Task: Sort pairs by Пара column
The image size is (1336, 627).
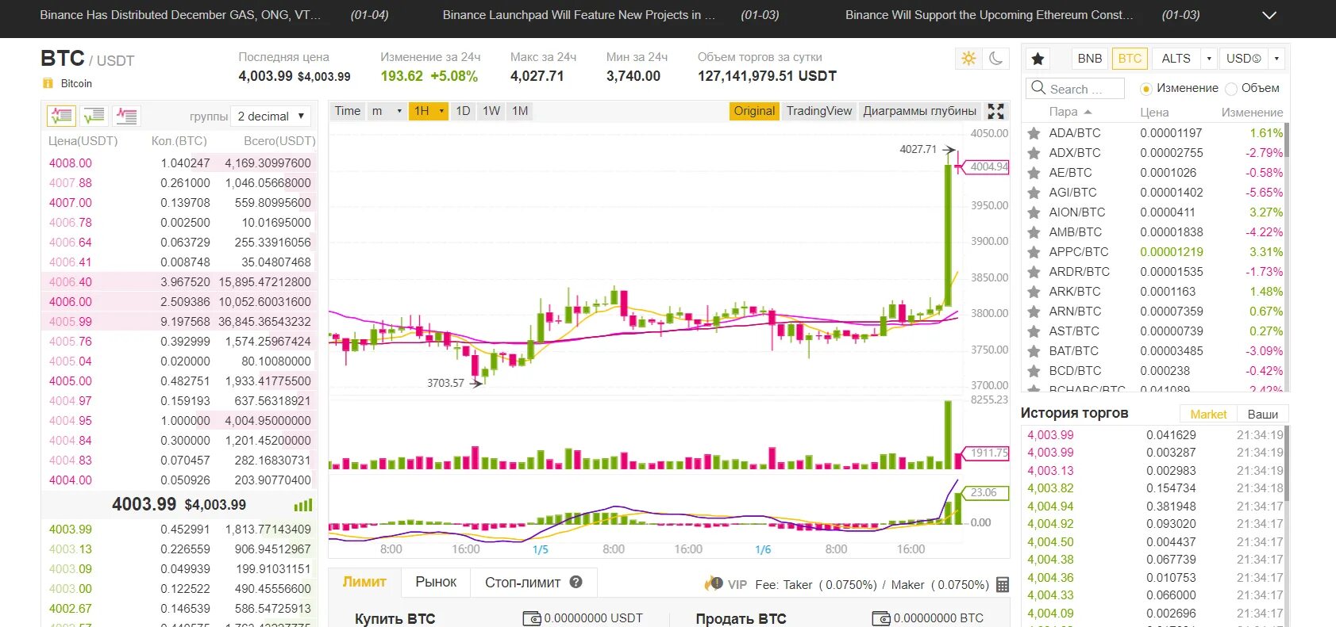Action: (1070, 113)
